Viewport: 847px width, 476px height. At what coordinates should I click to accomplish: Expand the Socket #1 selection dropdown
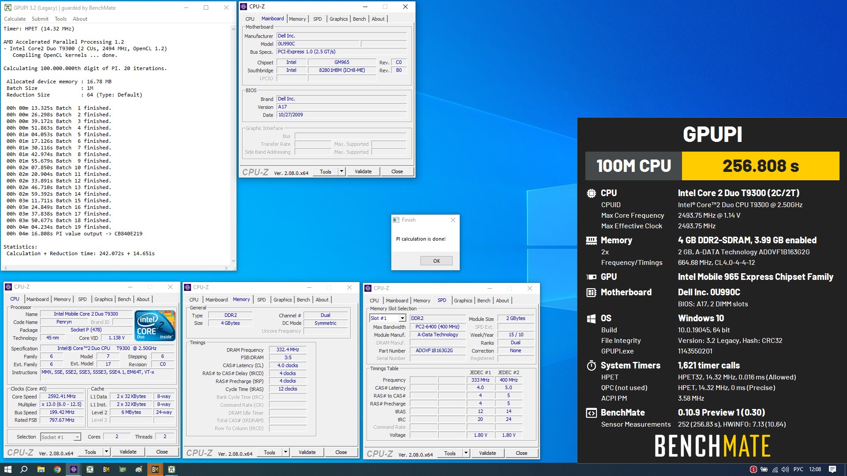(77, 437)
